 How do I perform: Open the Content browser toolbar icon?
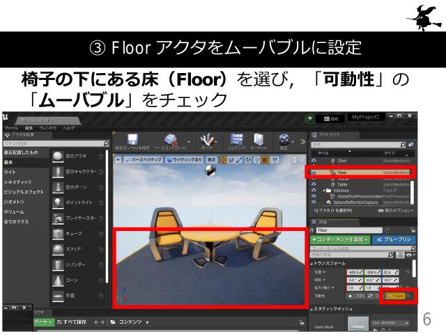click(x=238, y=140)
